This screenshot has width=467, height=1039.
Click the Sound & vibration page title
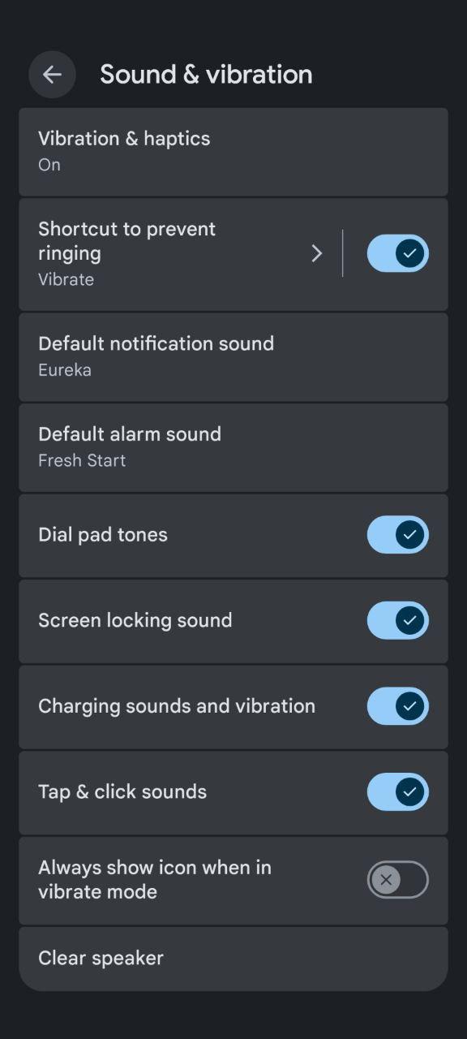coord(206,75)
